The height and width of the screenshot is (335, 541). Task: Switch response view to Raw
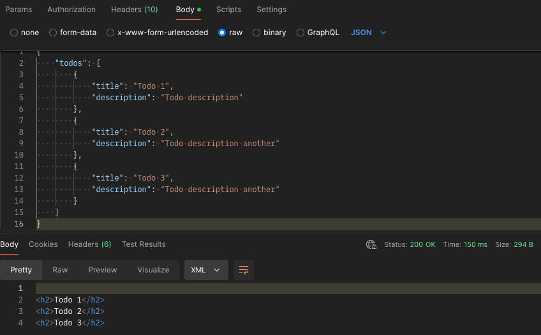60,270
